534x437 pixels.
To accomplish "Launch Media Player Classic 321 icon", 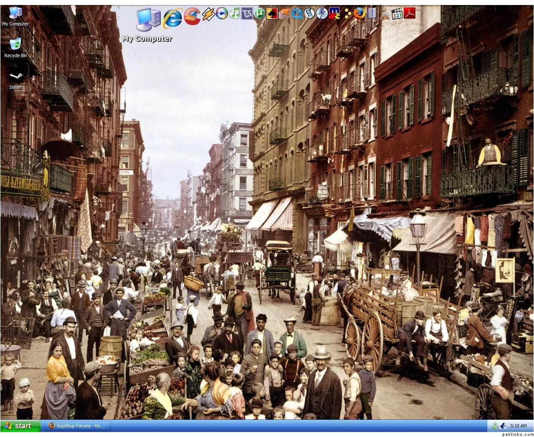I will pos(397,14).
